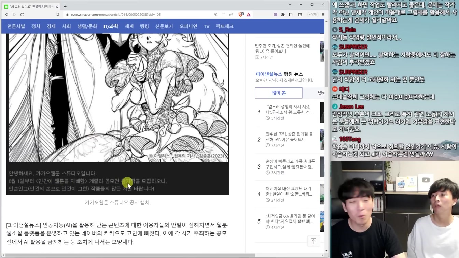
Task: Open ranked article 2 "만취한 조카, 삼촌 편의점"
Action: pyautogui.click(x=289, y=137)
